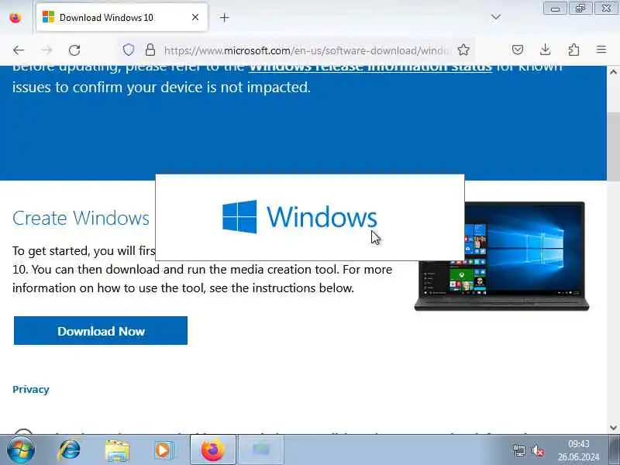Open the Privacy link
The image size is (620, 465).
31,390
